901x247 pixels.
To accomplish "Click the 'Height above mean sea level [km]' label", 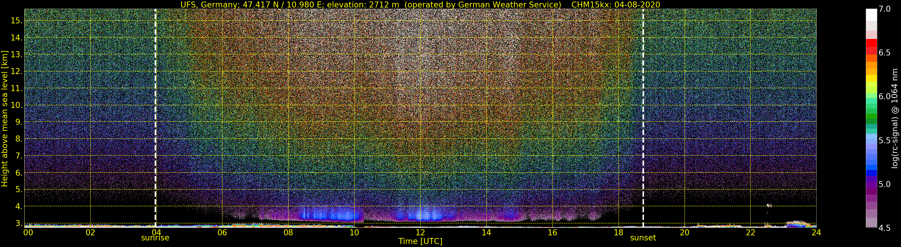I will point(5,118).
